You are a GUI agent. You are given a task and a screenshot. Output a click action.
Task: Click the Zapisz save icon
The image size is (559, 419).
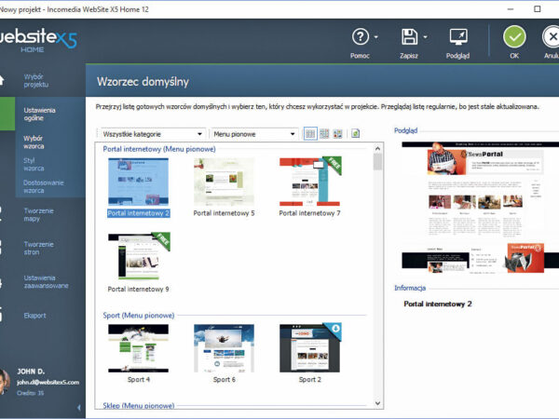409,38
